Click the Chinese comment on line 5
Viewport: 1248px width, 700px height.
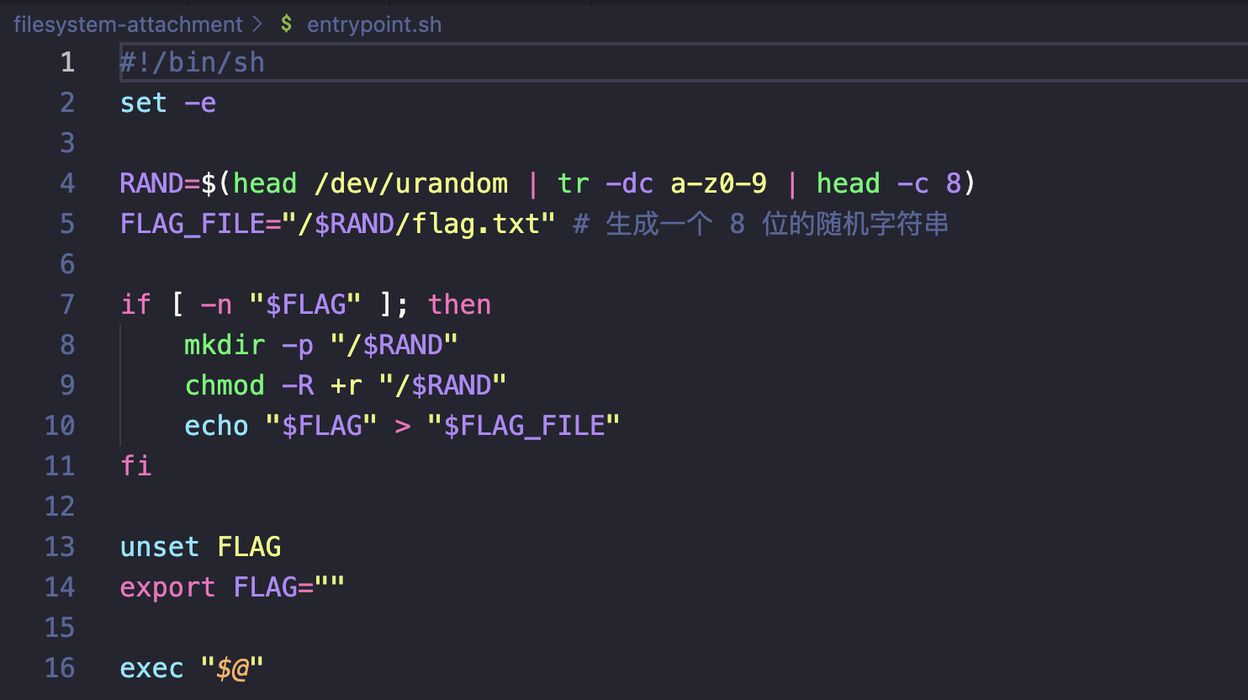tap(776, 224)
